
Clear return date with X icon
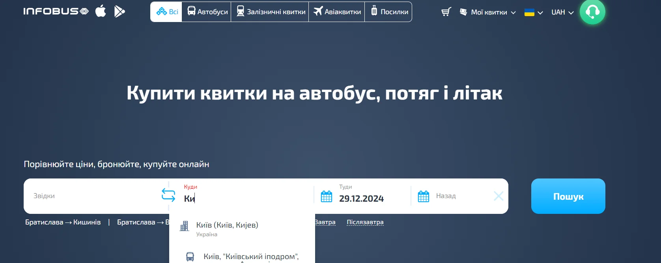499,196
